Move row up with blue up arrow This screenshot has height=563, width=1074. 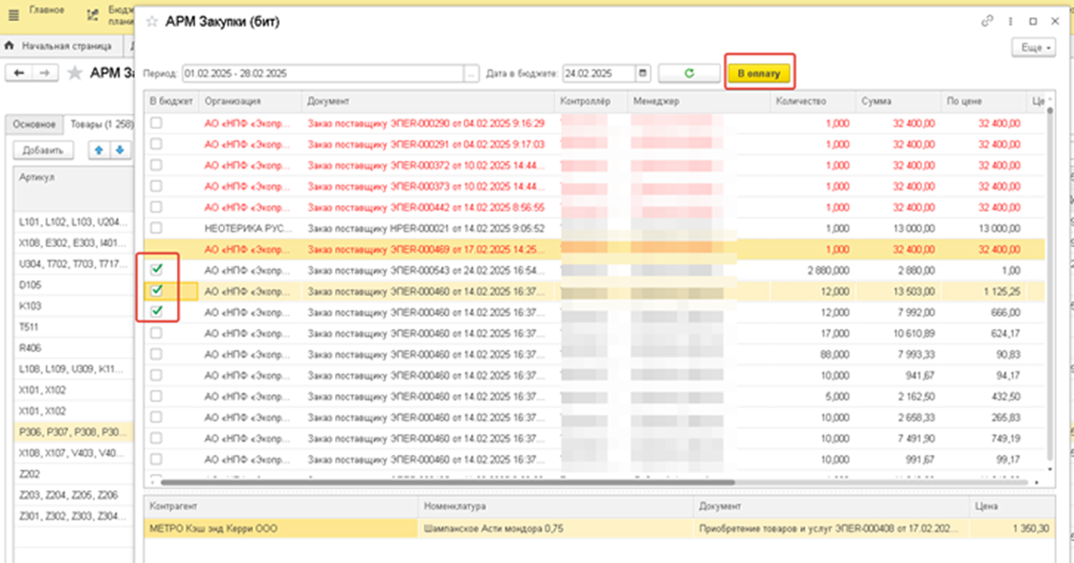click(x=99, y=150)
